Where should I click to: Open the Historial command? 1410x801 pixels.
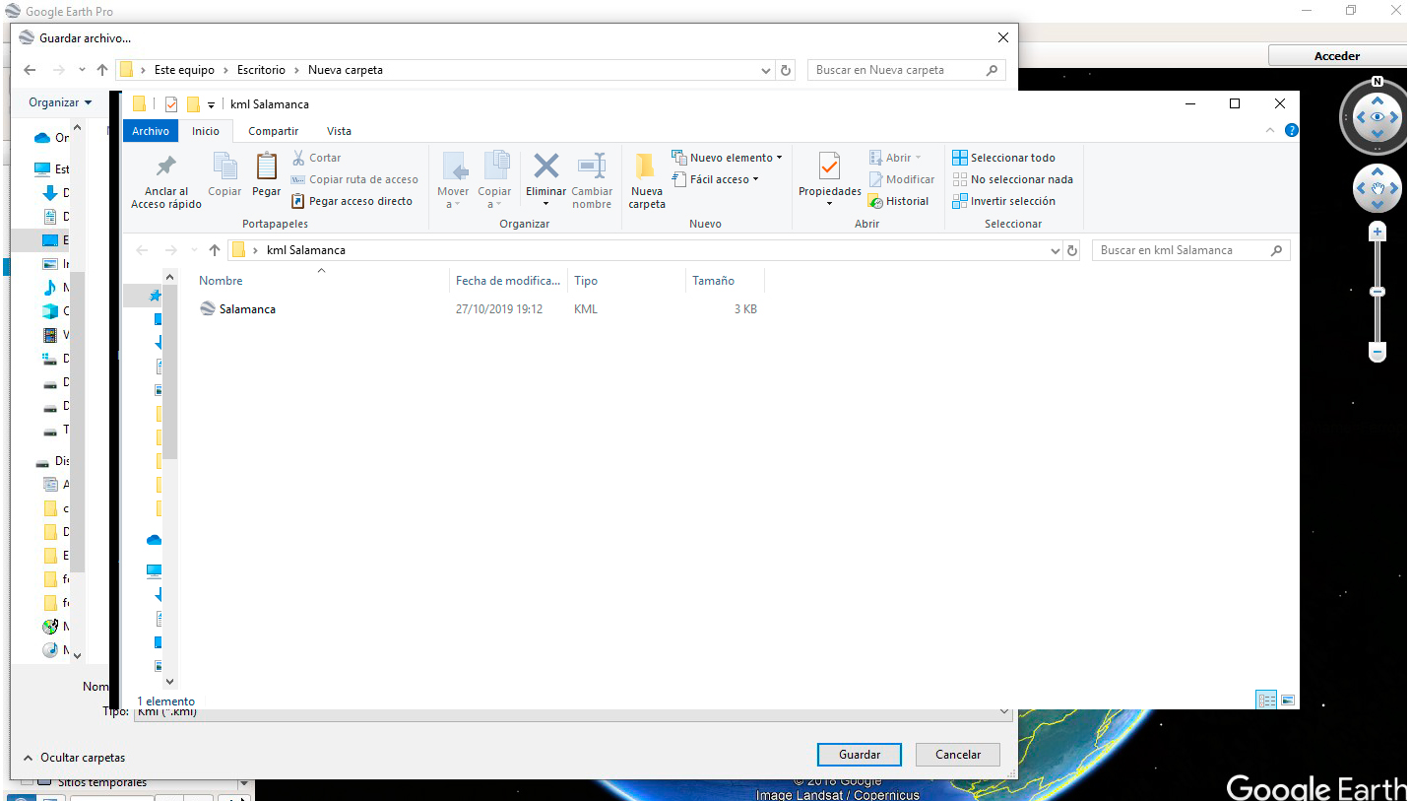point(898,201)
